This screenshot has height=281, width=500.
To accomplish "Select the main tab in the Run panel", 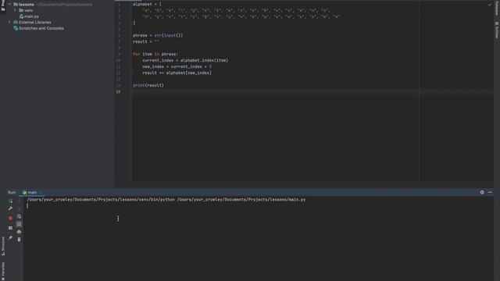I will pos(30,193).
